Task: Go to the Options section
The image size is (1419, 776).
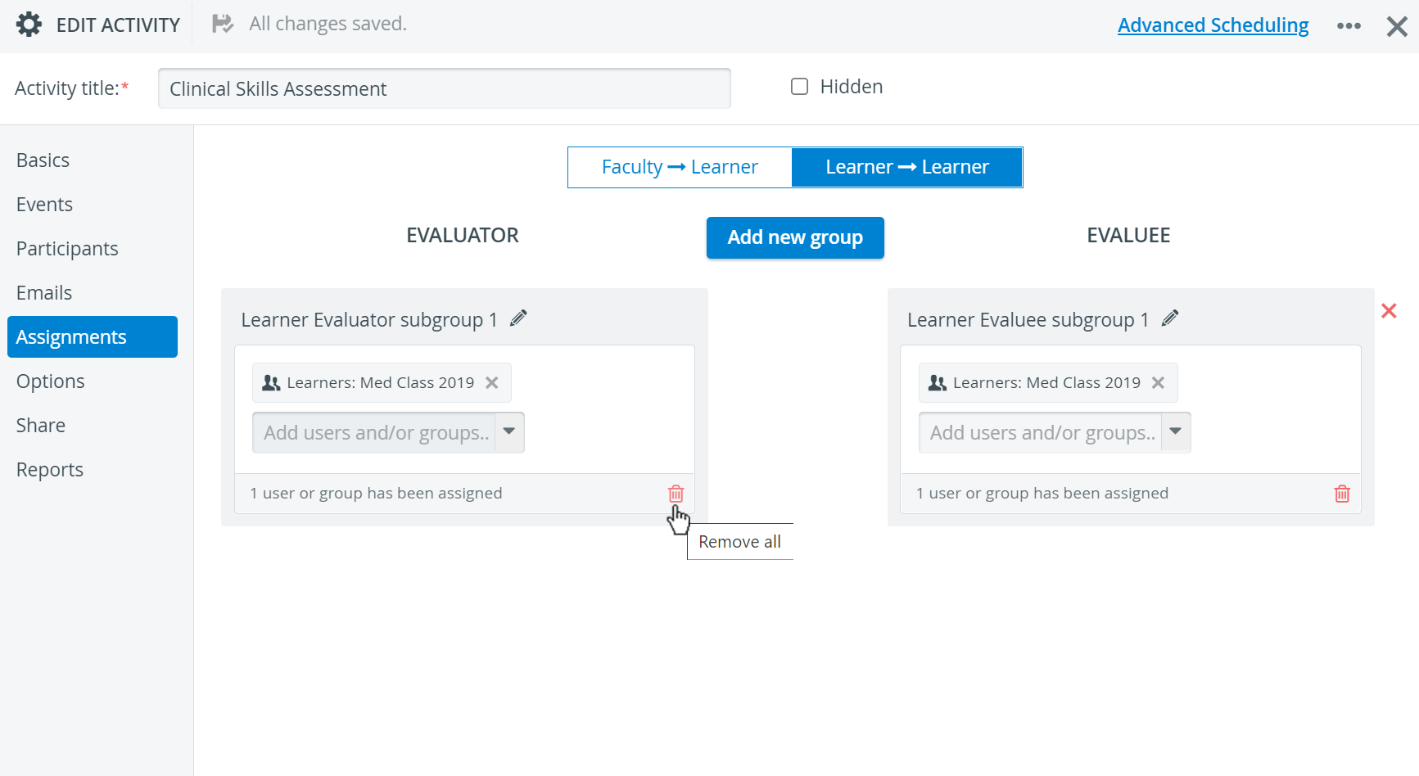Action: click(51, 381)
